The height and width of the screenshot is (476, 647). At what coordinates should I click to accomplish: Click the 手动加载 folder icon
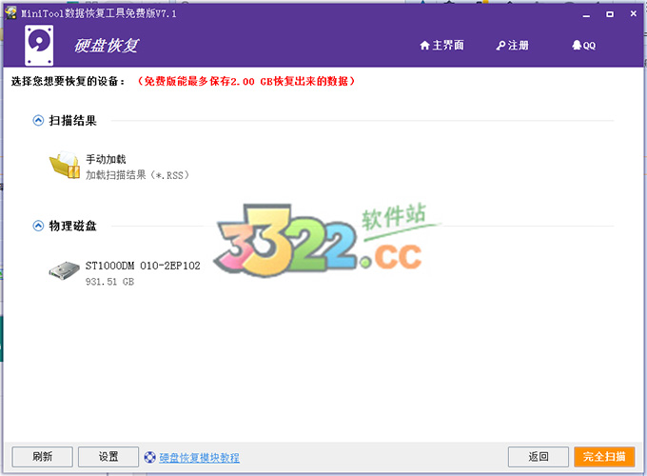click(65, 165)
